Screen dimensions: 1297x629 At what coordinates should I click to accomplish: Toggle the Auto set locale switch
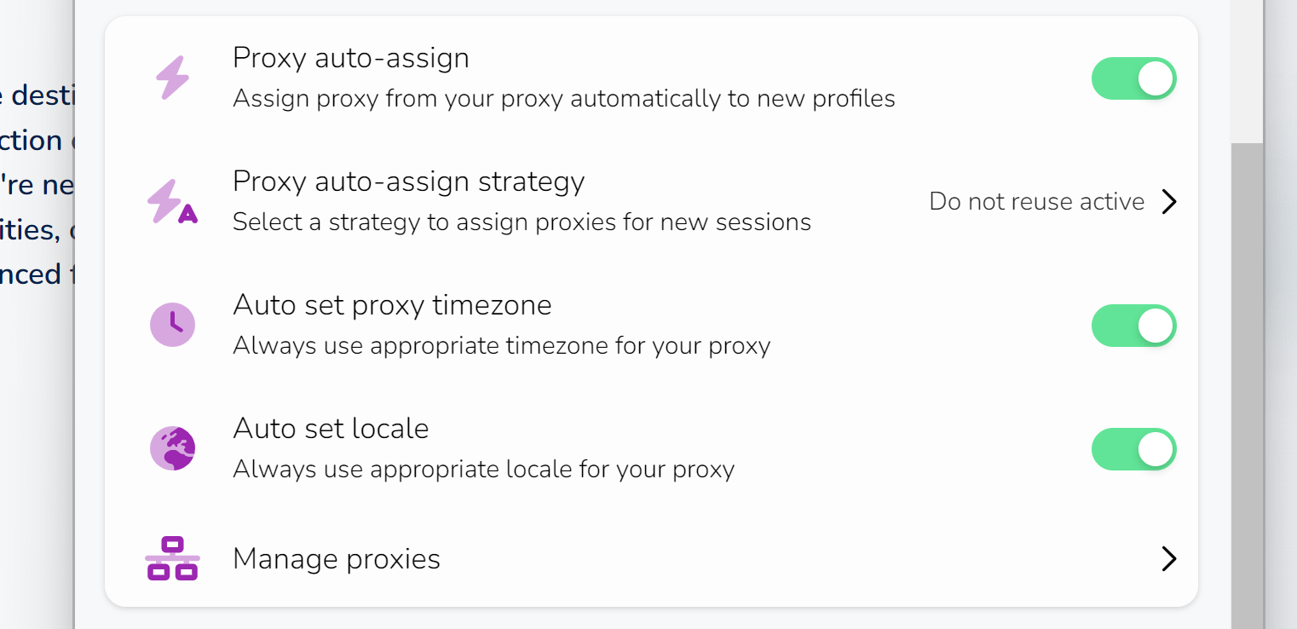point(1134,449)
